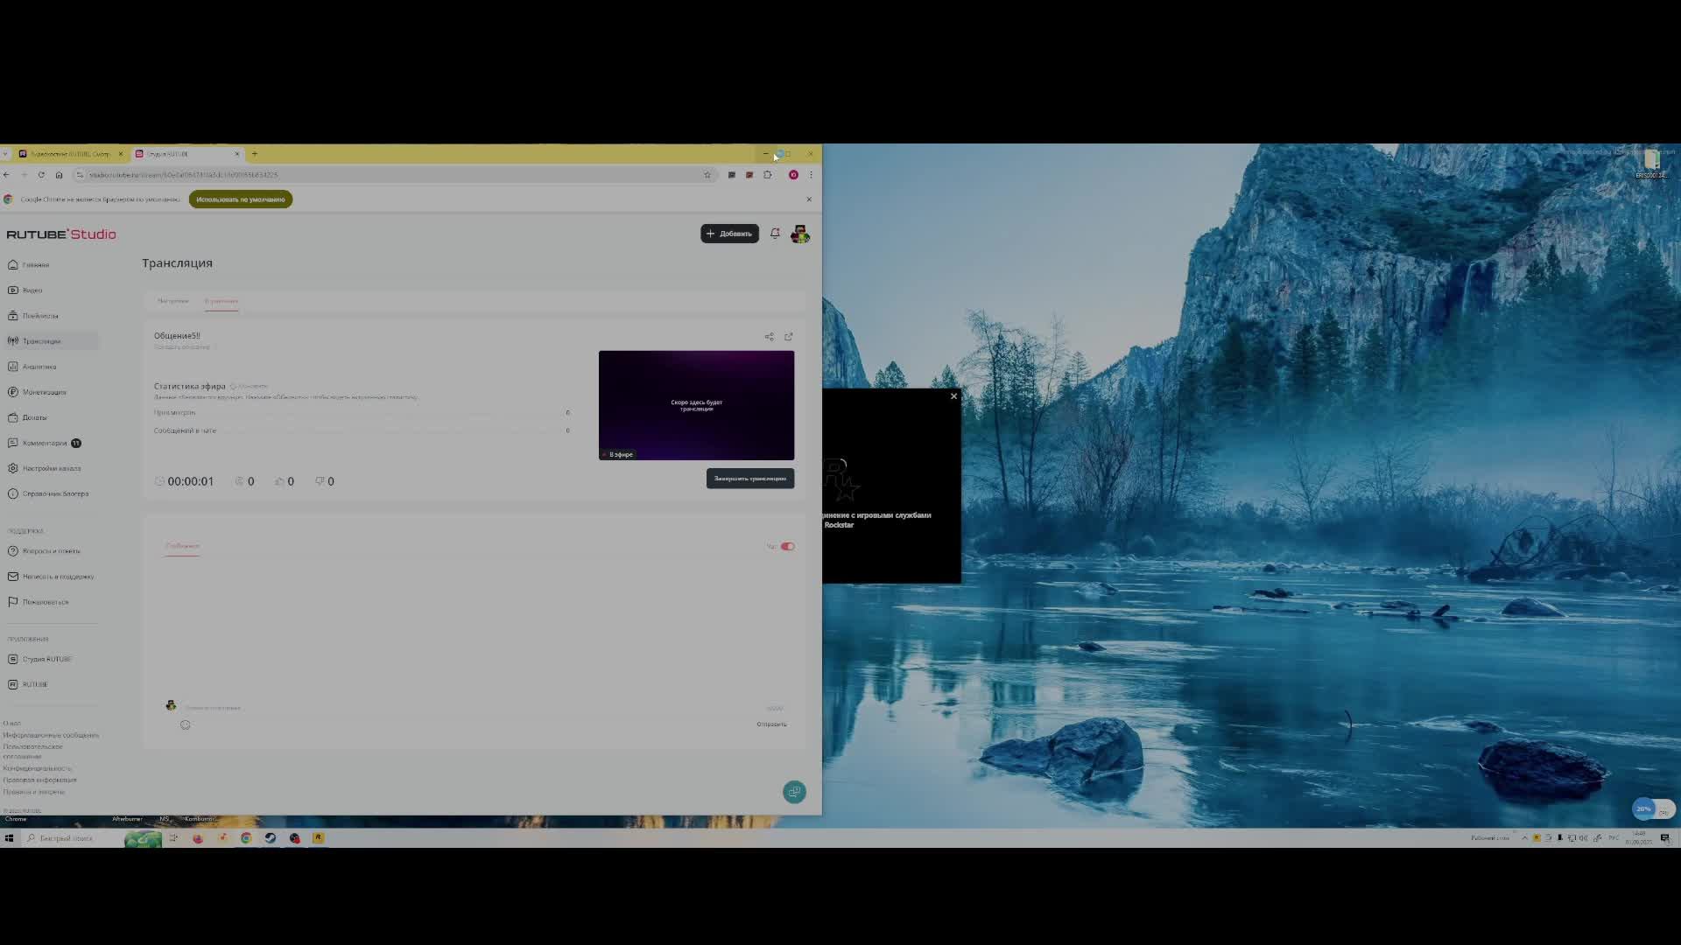
Task: Click the teal floating chat support button
Action: tap(794, 792)
